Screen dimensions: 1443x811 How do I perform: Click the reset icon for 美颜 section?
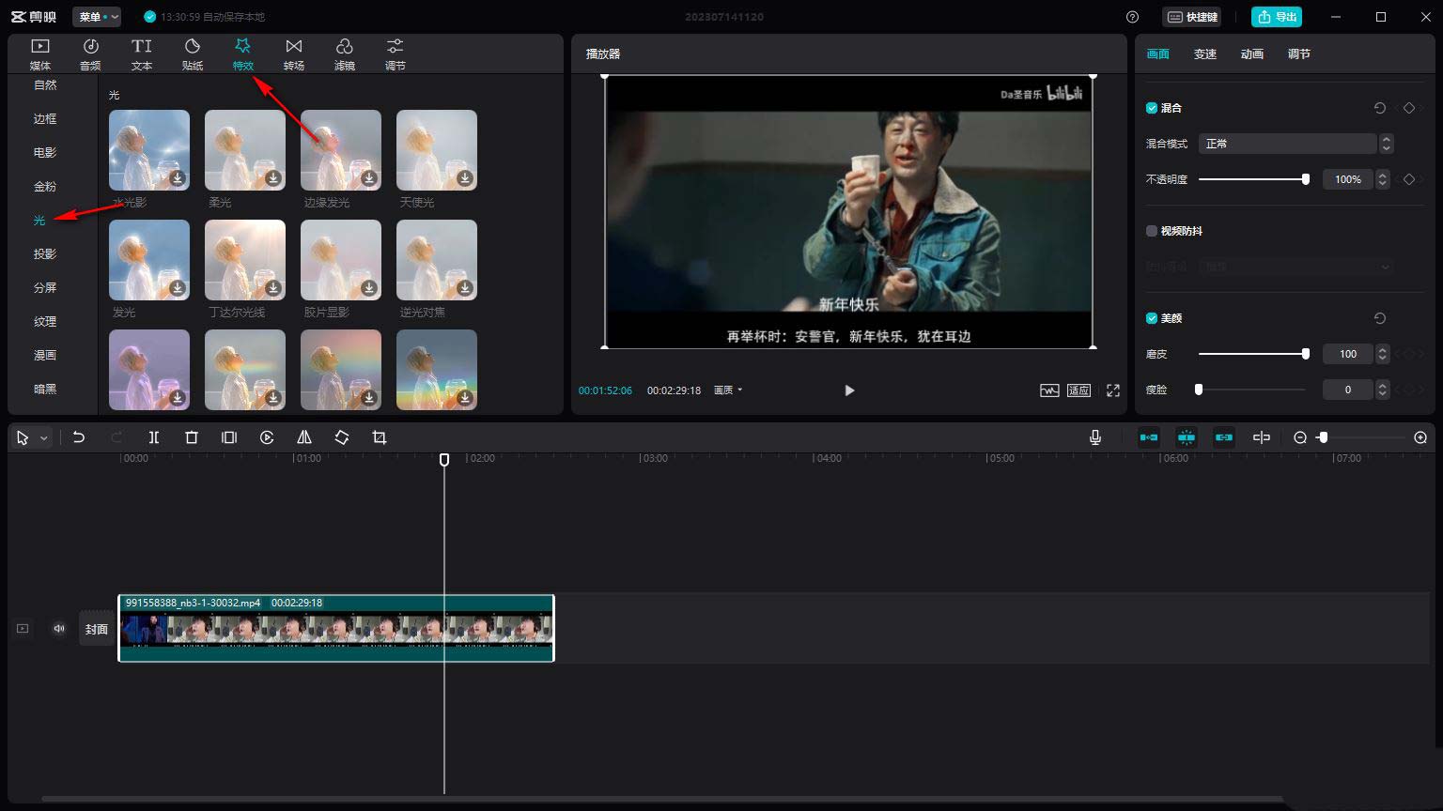point(1380,318)
